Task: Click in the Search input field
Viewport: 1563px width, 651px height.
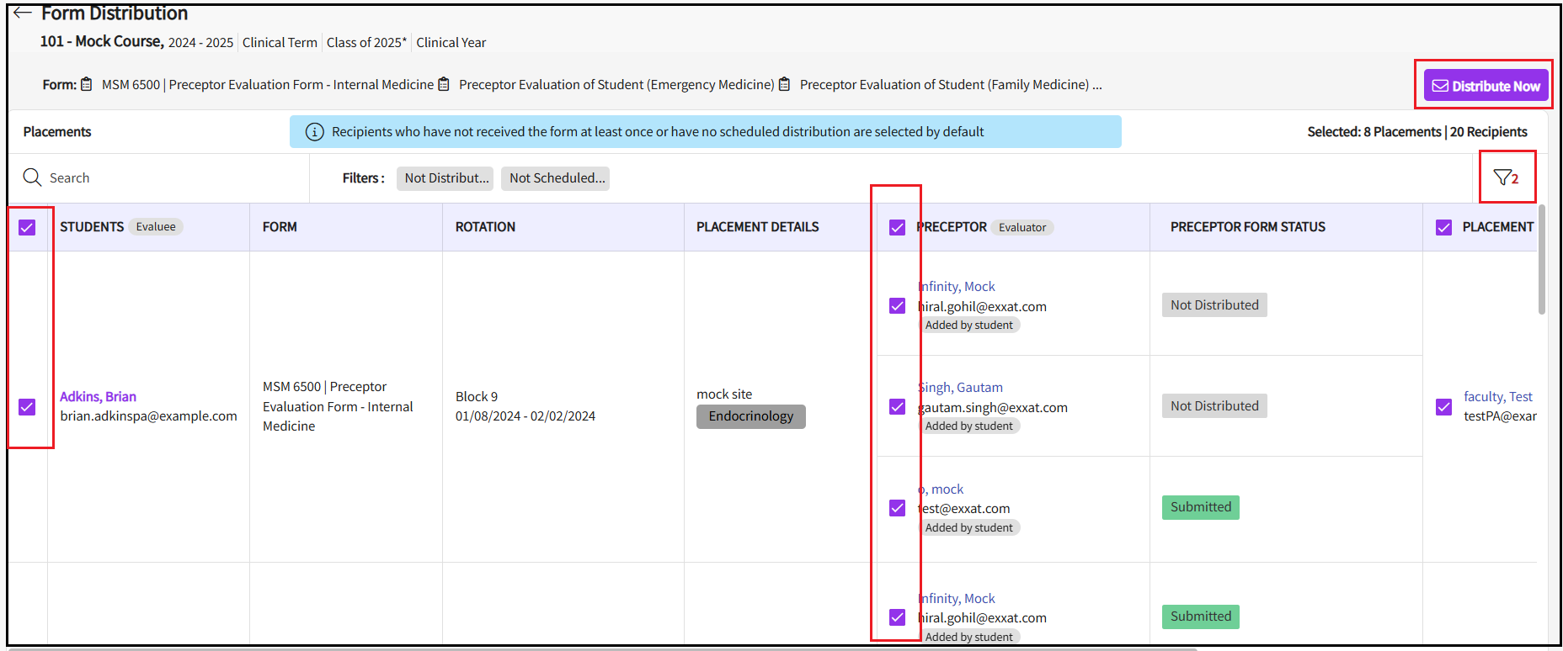Action: 168,178
